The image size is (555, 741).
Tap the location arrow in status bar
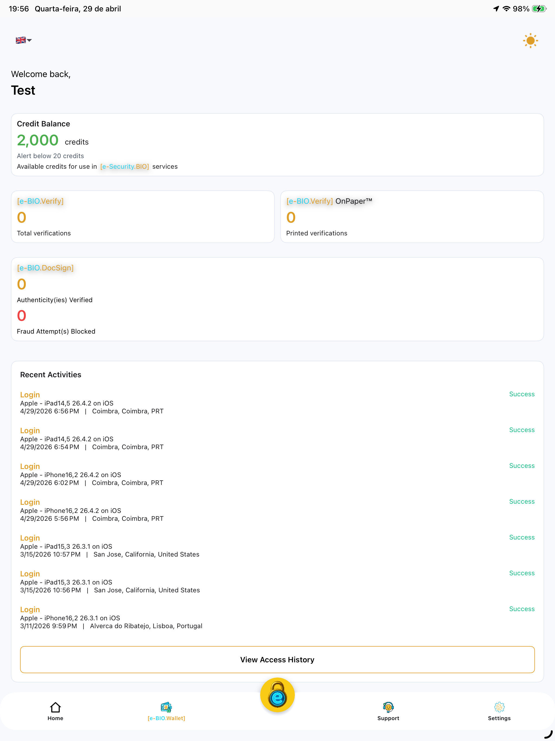tap(496, 9)
